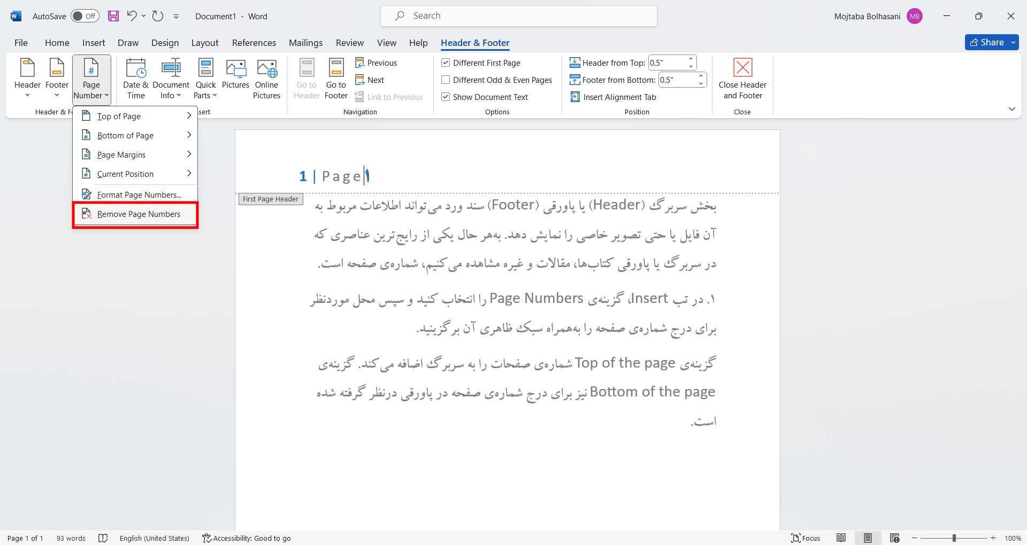Open Format Page Numbers dialog

[135, 195]
